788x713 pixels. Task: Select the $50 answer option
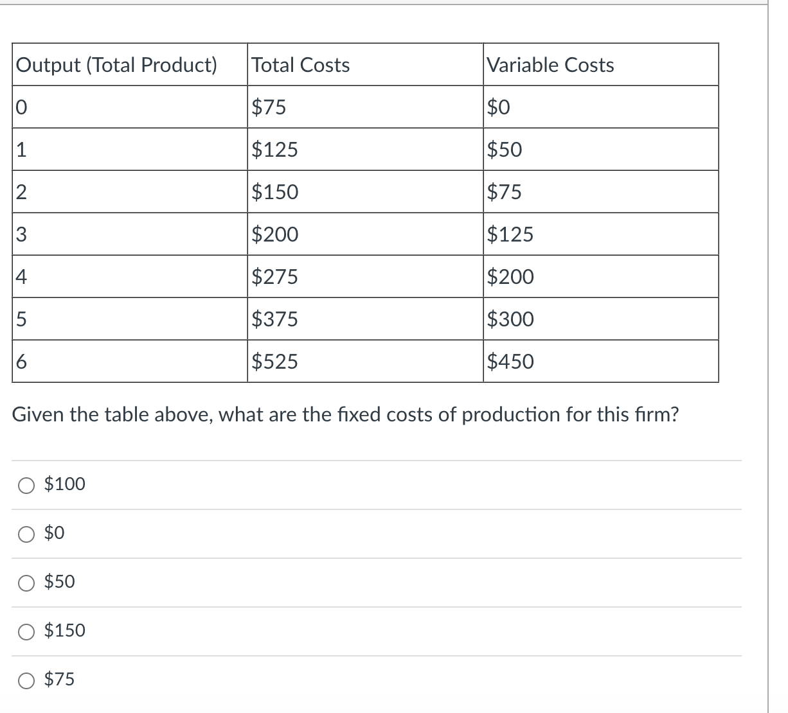point(26,583)
